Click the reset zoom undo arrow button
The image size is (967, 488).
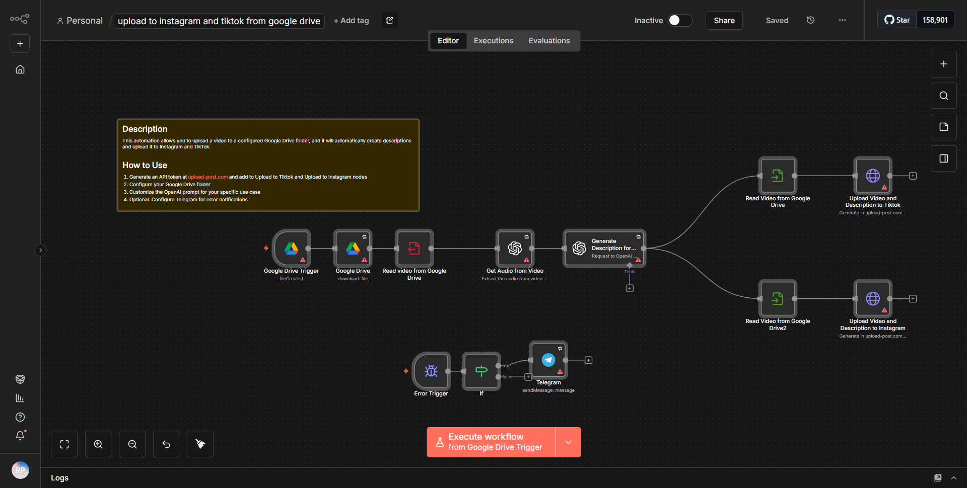pyautogui.click(x=166, y=444)
